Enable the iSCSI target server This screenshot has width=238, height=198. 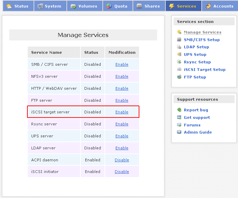tap(122, 112)
